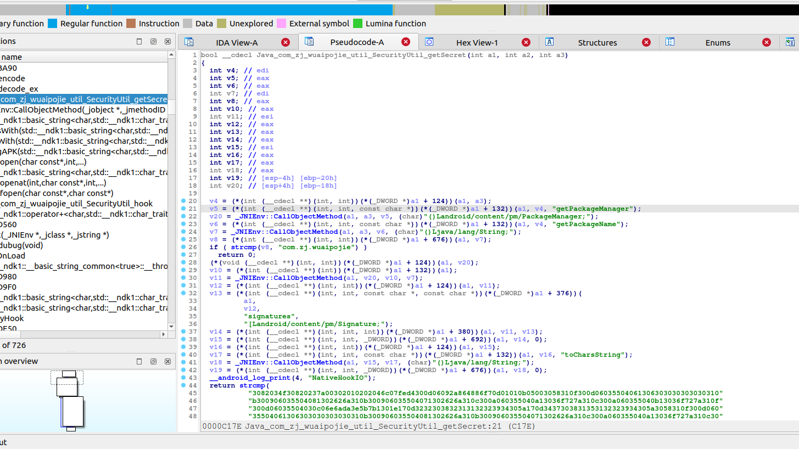The width and height of the screenshot is (799, 449).
Task: Click the blue Regular function legend swatch
Action: point(53,24)
